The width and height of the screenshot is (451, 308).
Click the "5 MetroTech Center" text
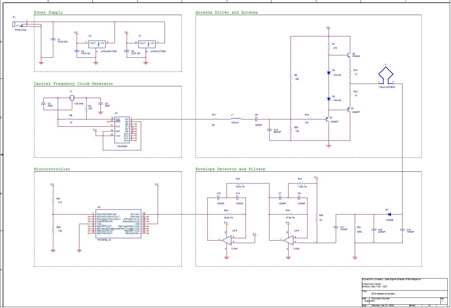[371, 284]
